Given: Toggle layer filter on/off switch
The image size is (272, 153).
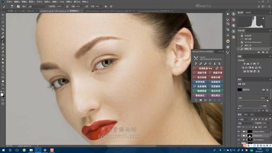Looking at the screenshot, I should pos(270,119).
